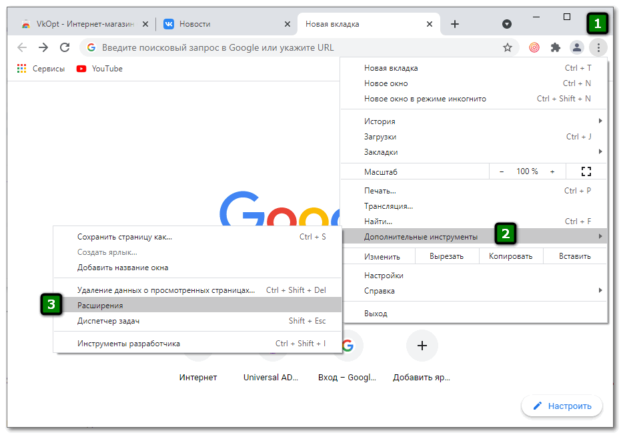This screenshot has width=621, height=435.
Task: Select Трансляция... menu item
Action: [x=474, y=206]
